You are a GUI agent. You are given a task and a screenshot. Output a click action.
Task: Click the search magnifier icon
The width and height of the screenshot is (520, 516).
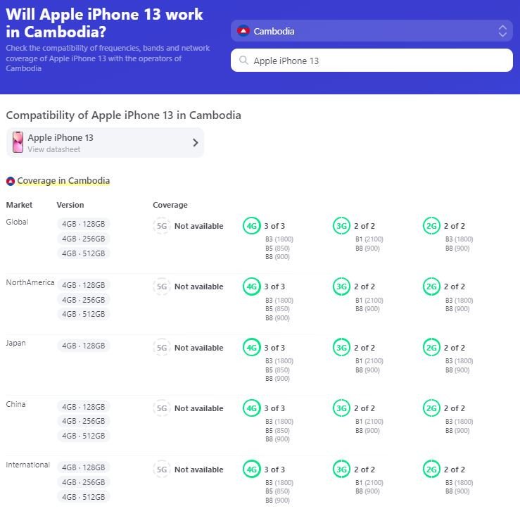[243, 60]
